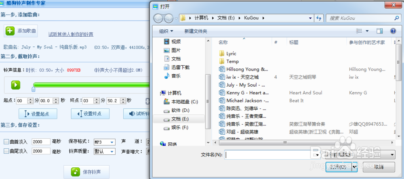Select file 邓超 - 超级英雄
The width and height of the screenshot is (404, 179).
click(239, 132)
